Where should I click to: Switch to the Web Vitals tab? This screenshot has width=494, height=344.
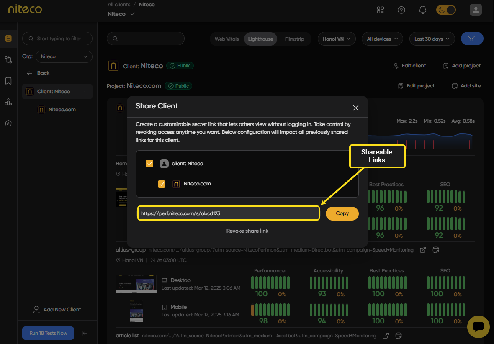pos(226,39)
